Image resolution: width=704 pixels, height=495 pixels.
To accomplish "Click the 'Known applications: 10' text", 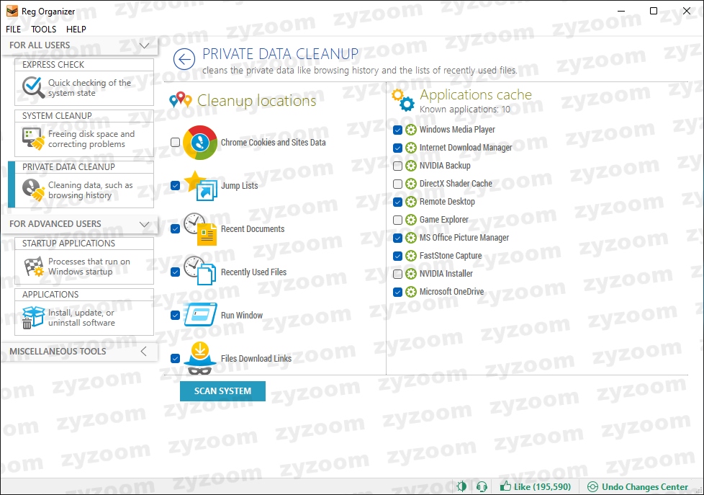I will (x=465, y=110).
